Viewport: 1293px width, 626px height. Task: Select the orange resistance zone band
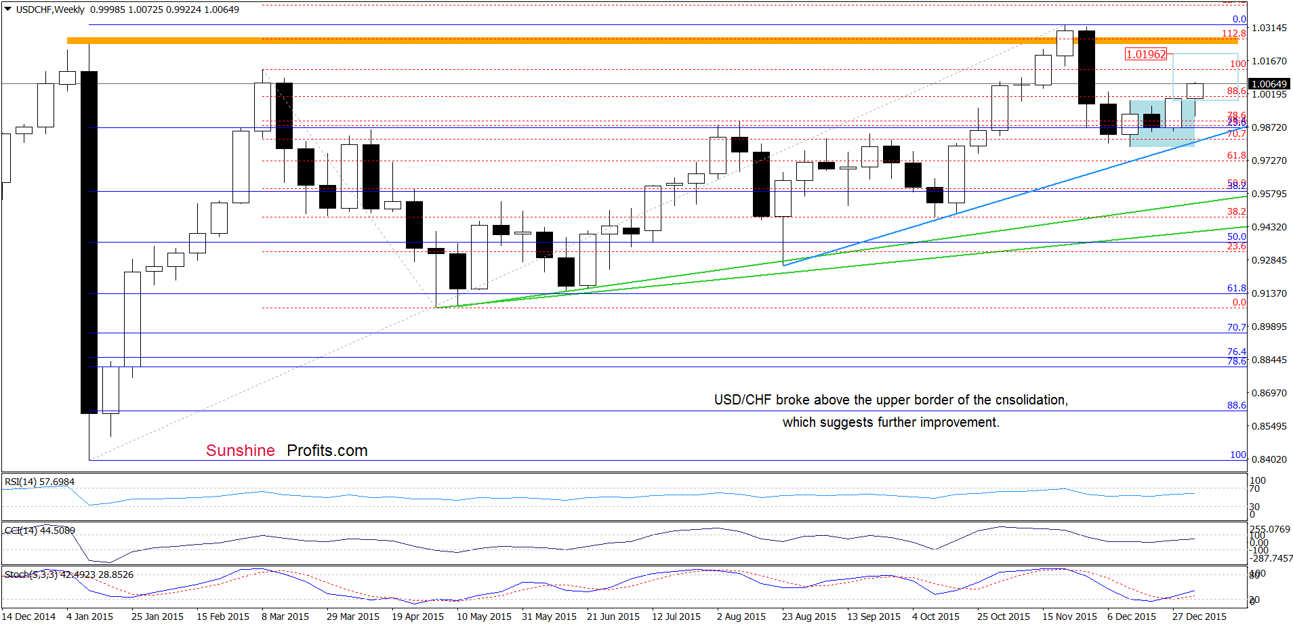tap(654, 41)
